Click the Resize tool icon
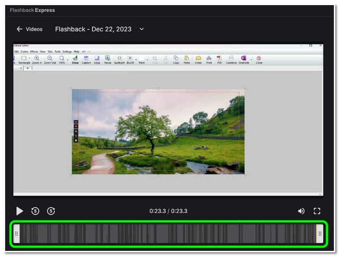The image size is (339, 256). tap(108, 60)
